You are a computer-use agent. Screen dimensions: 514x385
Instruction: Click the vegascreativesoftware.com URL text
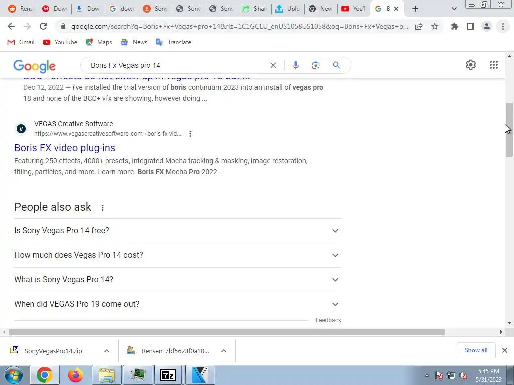tap(108, 133)
